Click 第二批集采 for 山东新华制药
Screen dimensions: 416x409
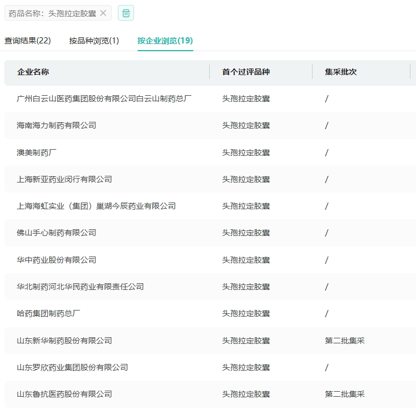[345, 341]
